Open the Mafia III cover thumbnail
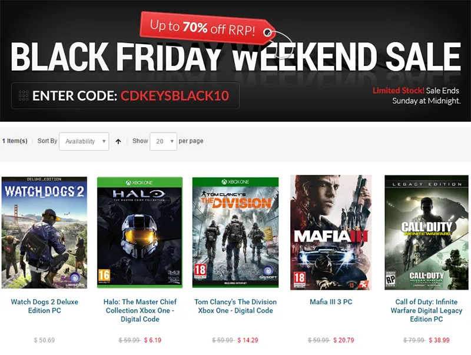Screen dimensions: 471x355 (331, 233)
